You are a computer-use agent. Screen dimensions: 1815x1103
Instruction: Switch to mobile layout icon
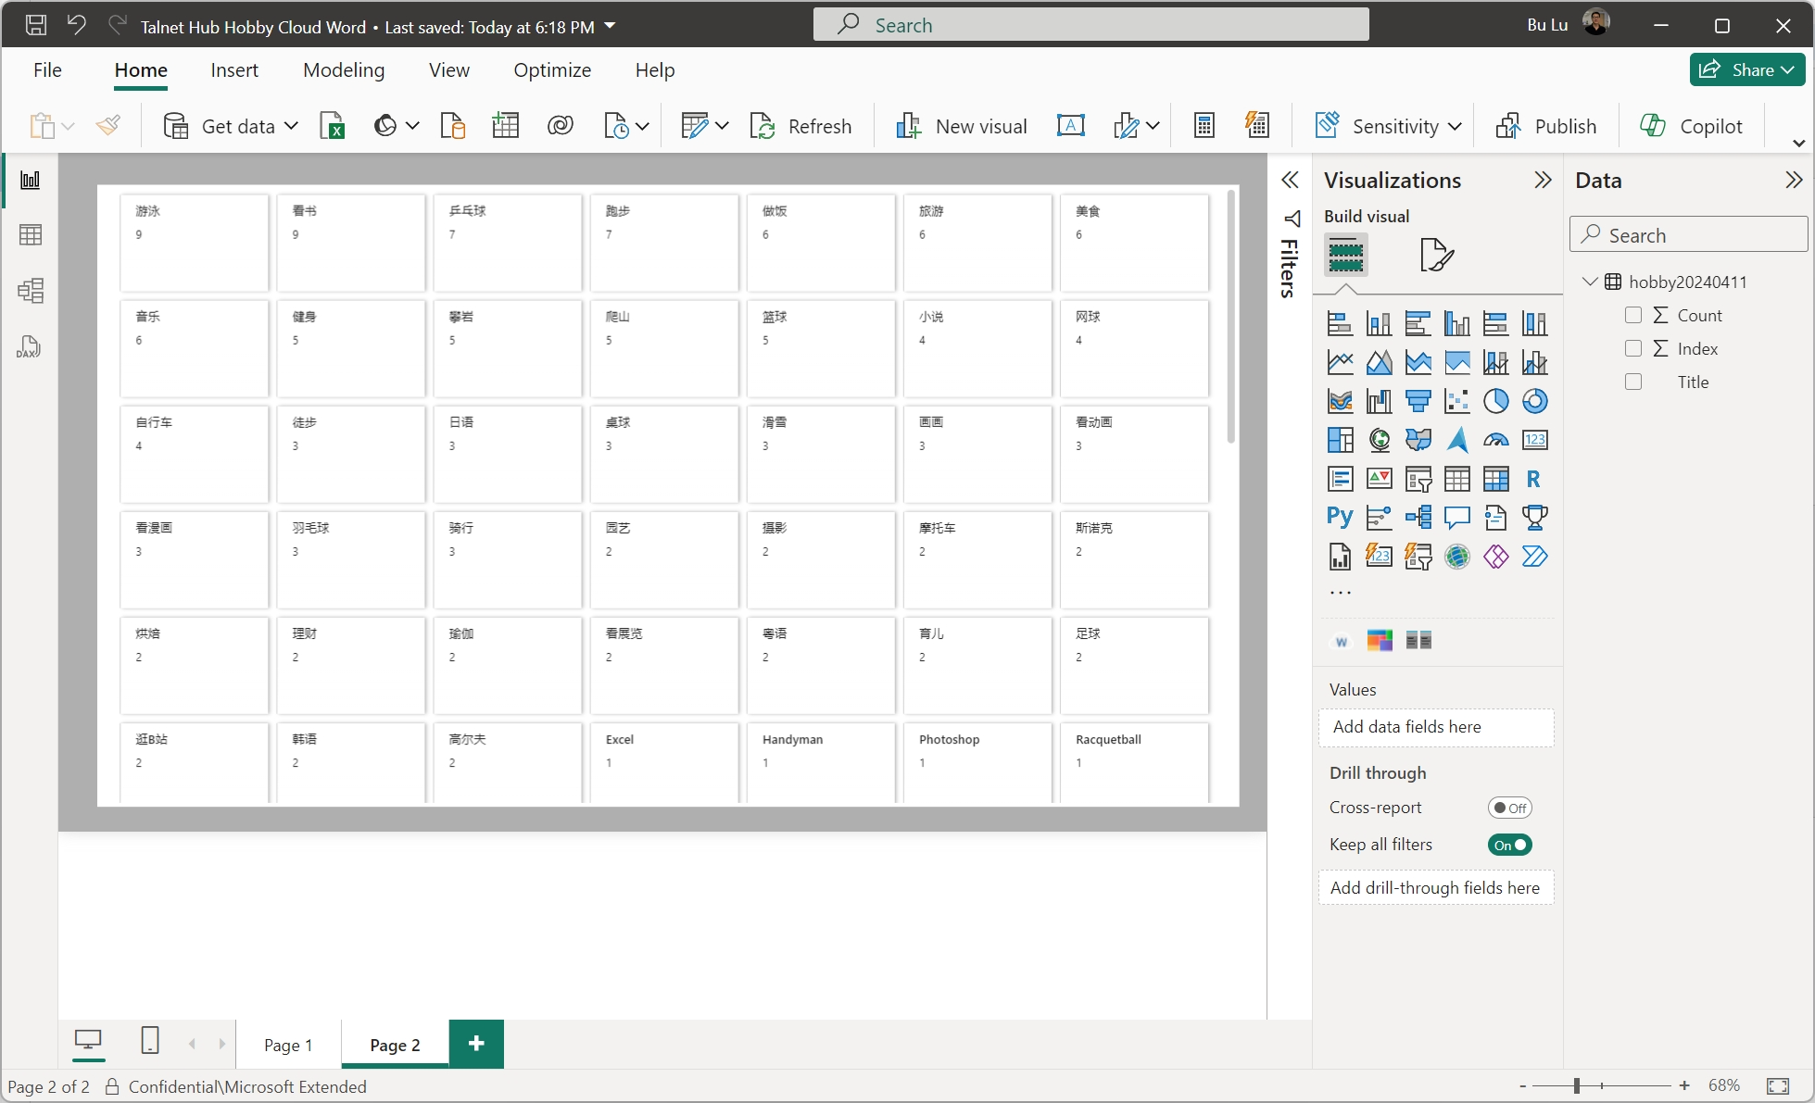(x=150, y=1041)
